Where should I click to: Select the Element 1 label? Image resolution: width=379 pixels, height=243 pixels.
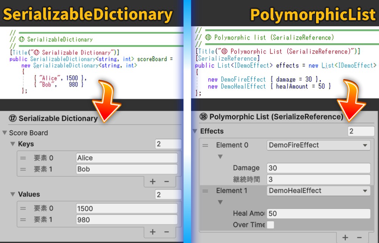coord(232,191)
